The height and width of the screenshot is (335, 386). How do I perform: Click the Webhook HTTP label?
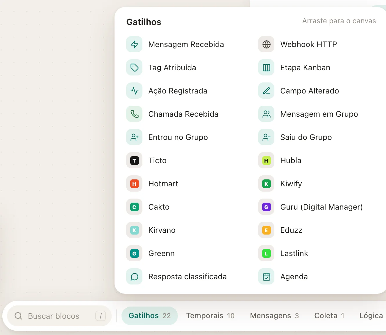coord(308,44)
